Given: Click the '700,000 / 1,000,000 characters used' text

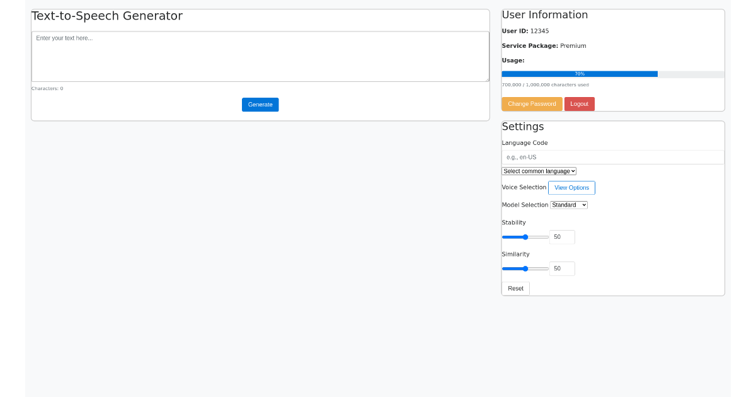Looking at the screenshot, I should [x=545, y=84].
